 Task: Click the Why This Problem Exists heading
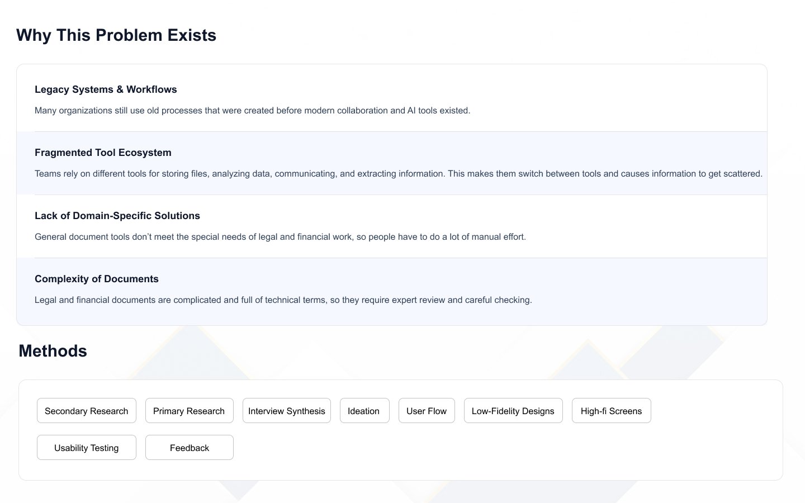click(x=116, y=35)
